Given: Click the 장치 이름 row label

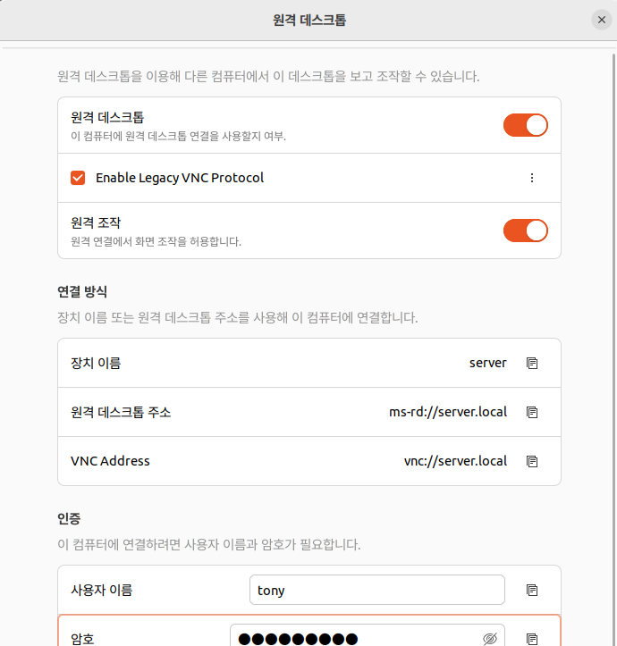Looking at the screenshot, I should coord(96,363).
